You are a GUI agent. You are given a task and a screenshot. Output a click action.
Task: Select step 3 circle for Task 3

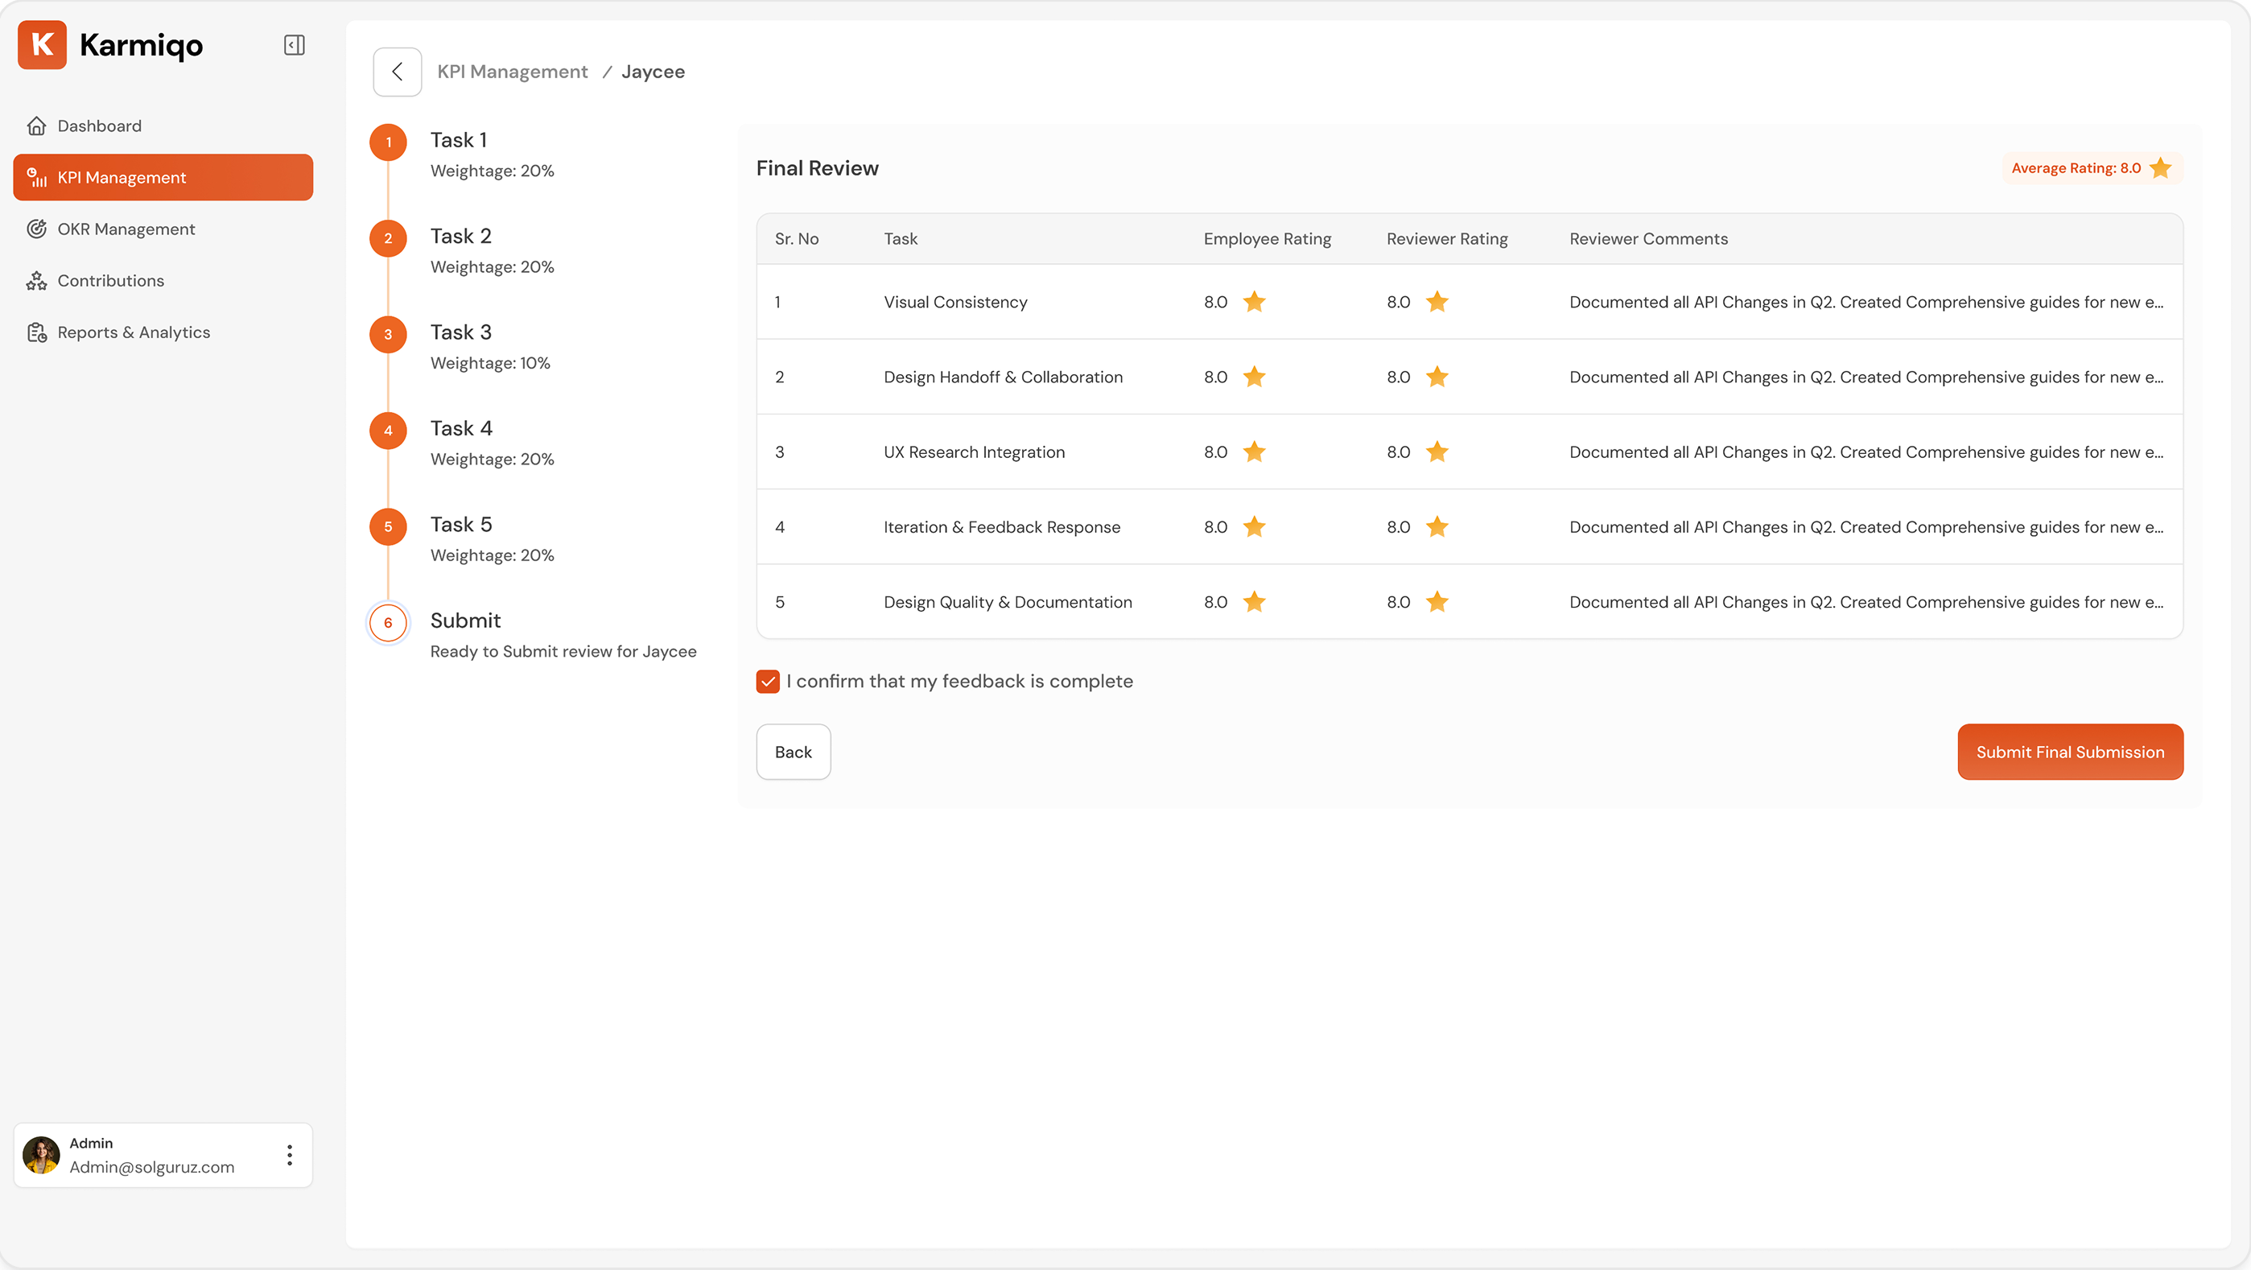coord(388,335)
